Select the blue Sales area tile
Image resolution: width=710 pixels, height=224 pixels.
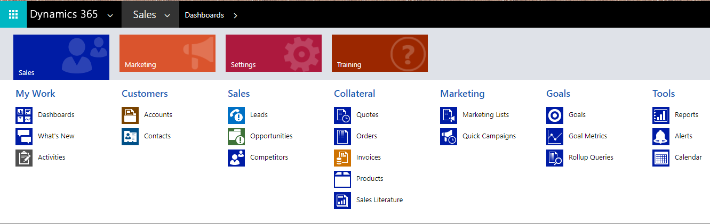[x=61, y=57]
